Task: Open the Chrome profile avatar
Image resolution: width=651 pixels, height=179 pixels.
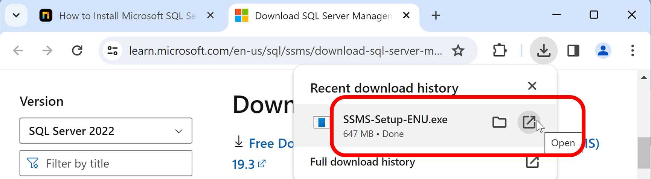Action: tap(603, 50)
